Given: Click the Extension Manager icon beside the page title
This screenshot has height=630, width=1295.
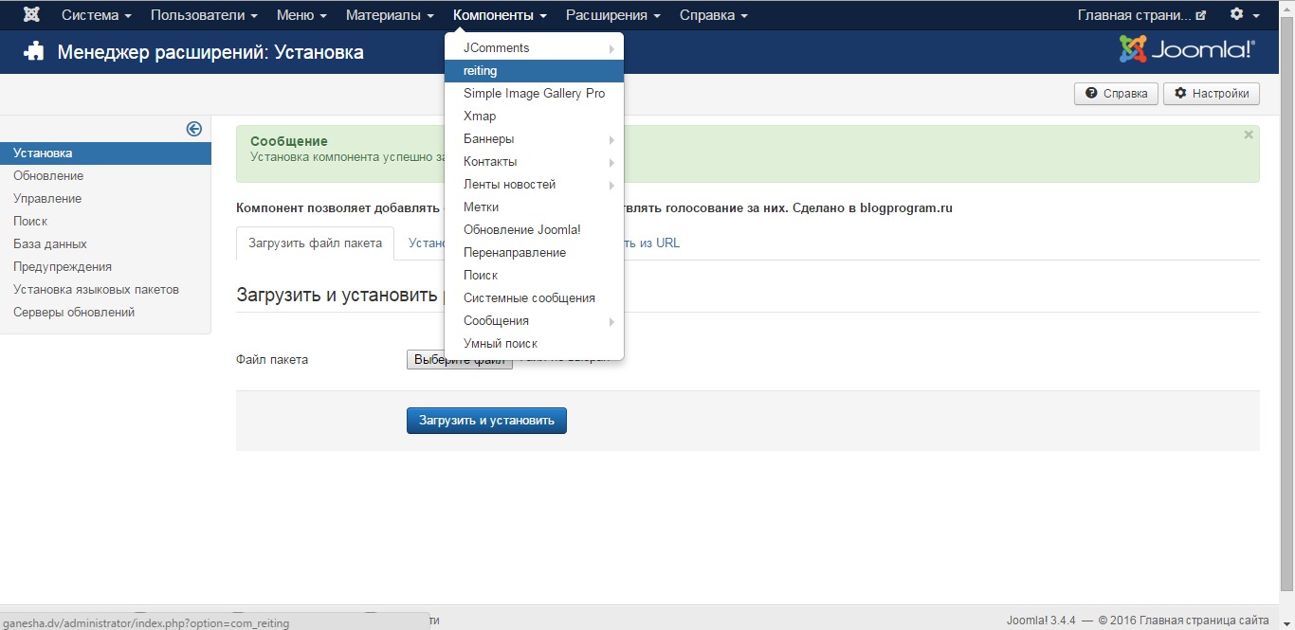Looking at the screenshot, I should coord(34,52).
